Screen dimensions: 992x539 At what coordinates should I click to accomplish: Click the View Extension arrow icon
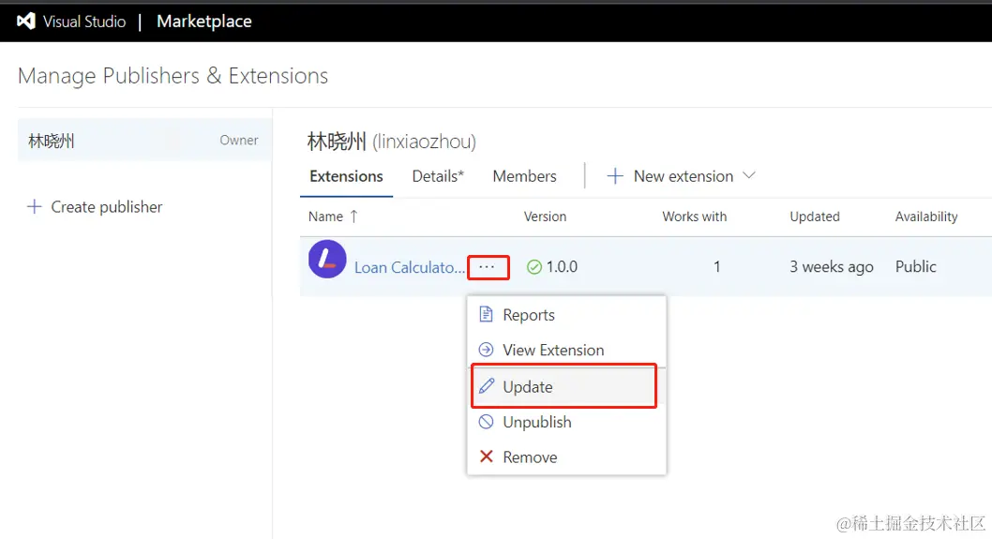coord(486,350)
